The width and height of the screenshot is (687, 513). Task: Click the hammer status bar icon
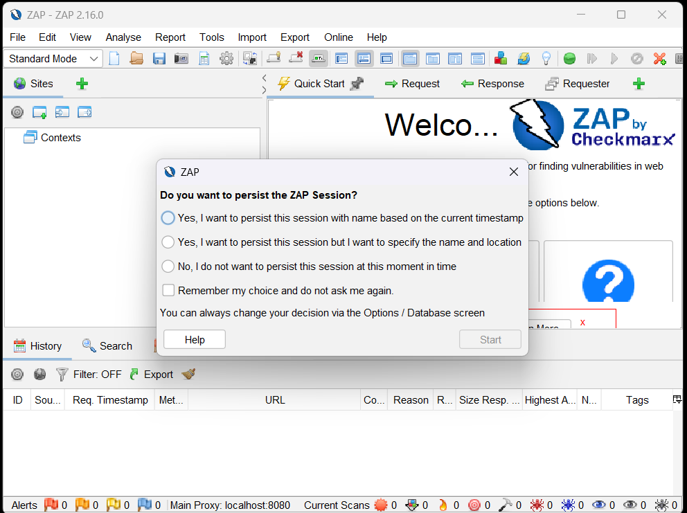tap(505, 505)
